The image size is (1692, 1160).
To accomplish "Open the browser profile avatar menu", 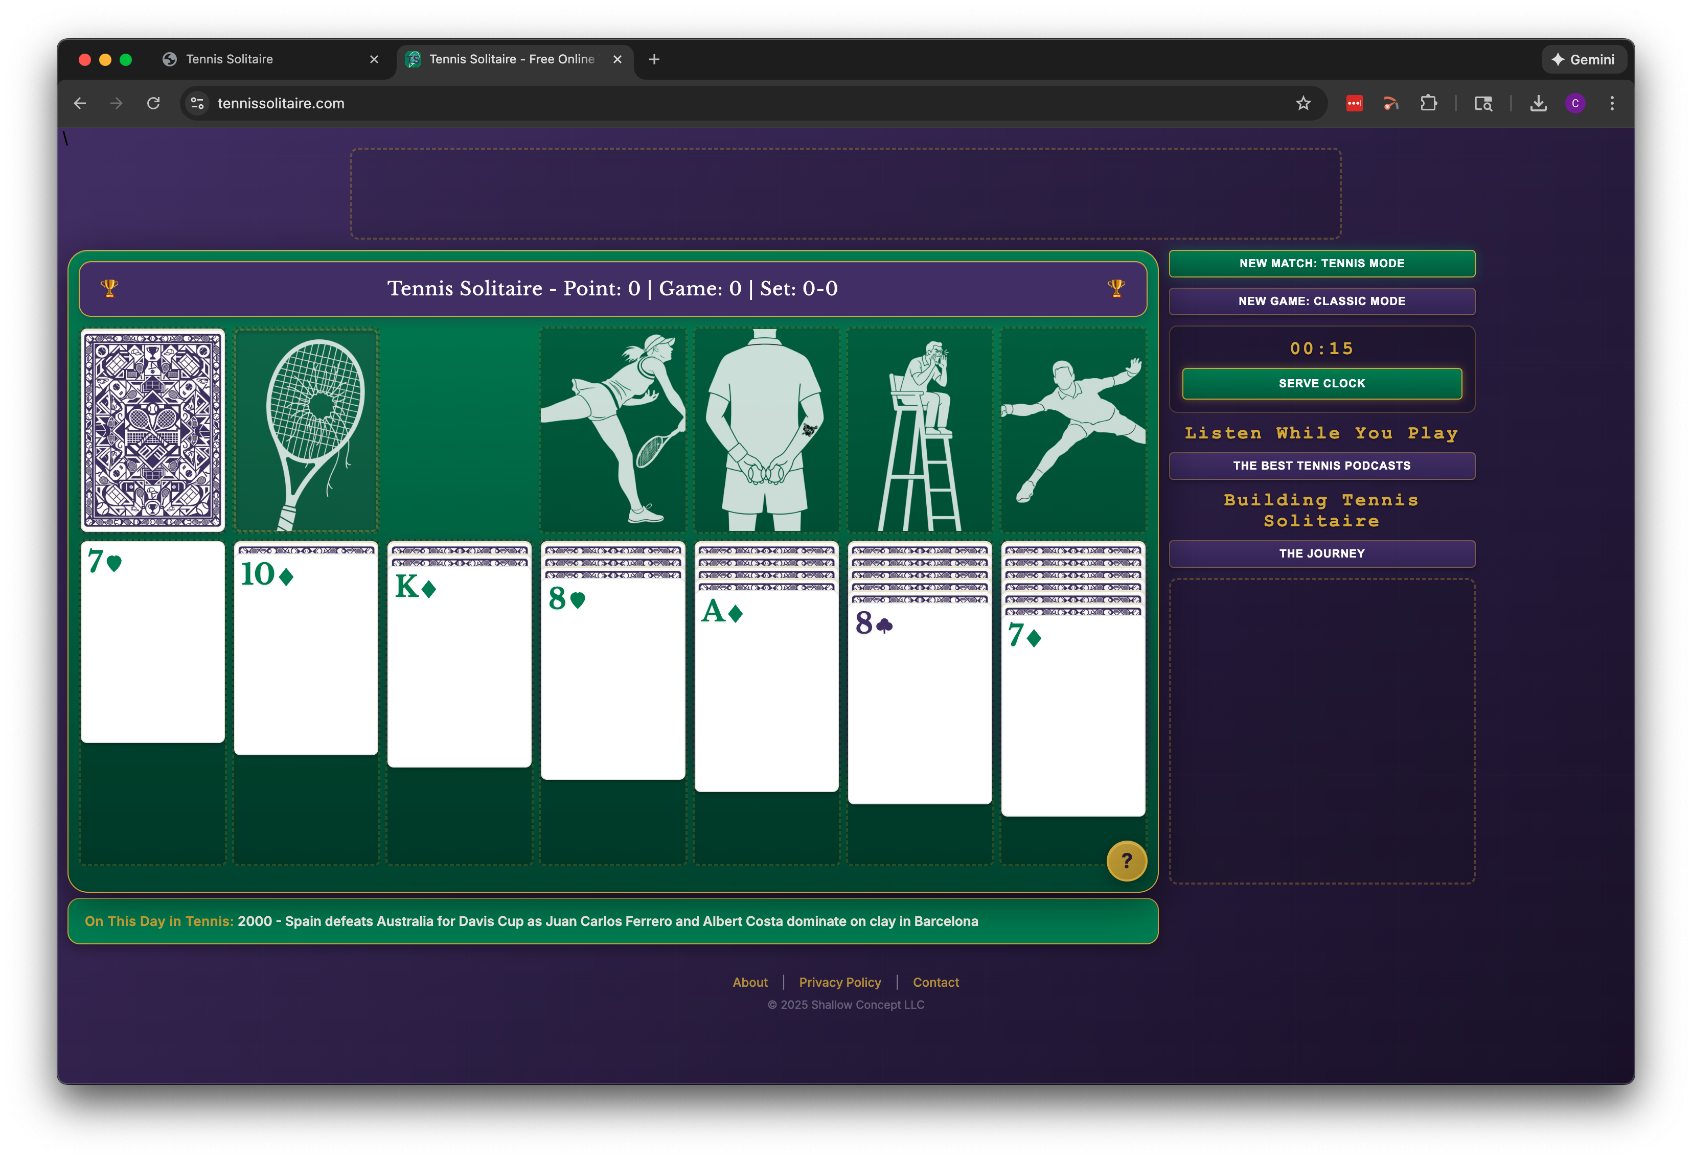I will coord(1575,103).
